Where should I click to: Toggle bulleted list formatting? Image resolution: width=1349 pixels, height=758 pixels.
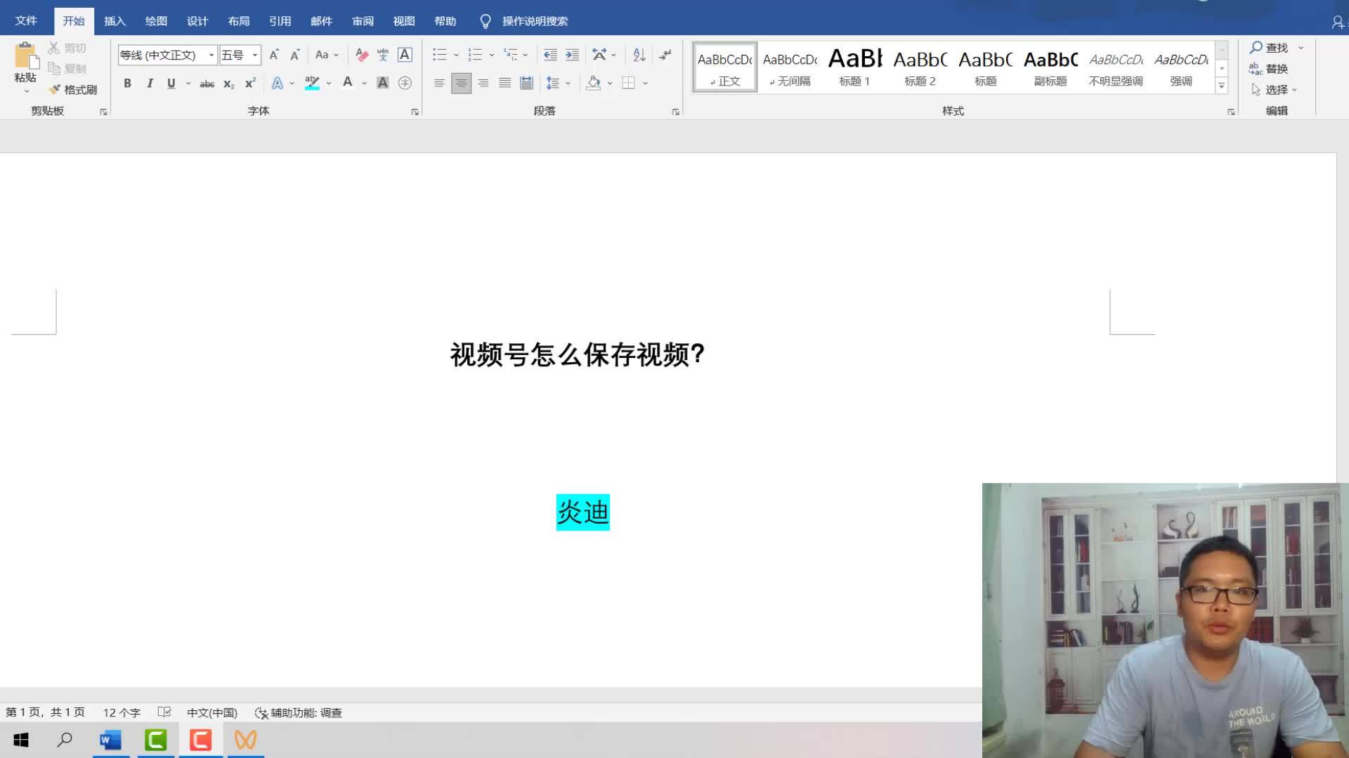(439, 54)
